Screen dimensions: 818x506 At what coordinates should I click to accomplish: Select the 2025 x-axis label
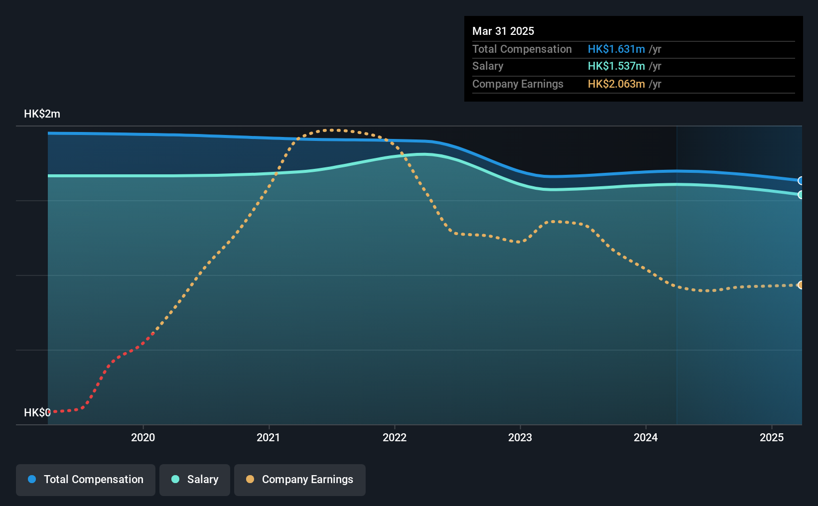pos(772,437)
